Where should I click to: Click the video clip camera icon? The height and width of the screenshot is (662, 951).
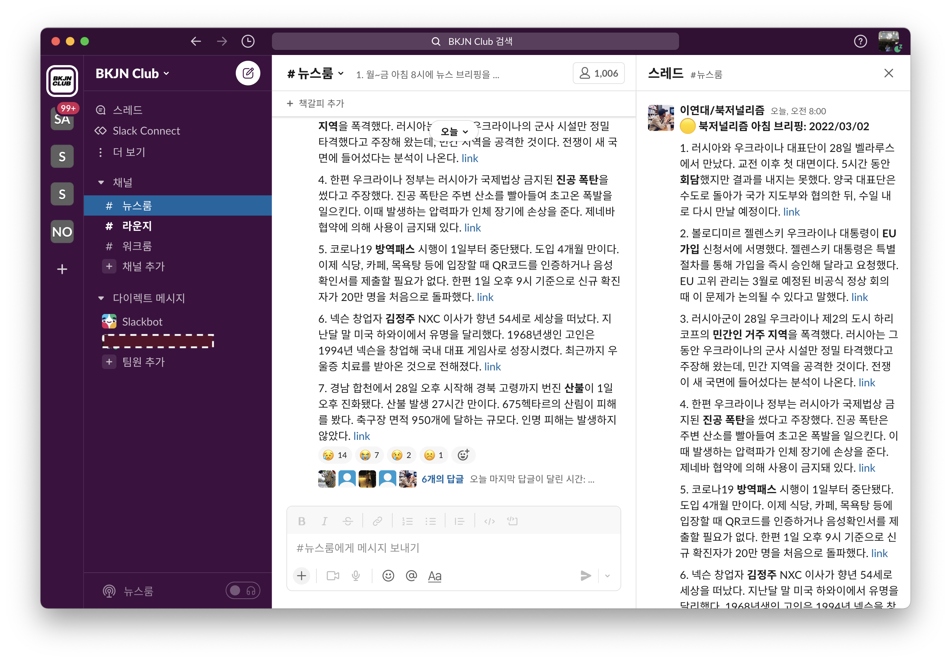333,576
